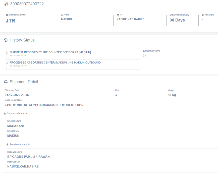
Task: Click the person icon beside Receiver Name in history
Action: coord(144,51)
